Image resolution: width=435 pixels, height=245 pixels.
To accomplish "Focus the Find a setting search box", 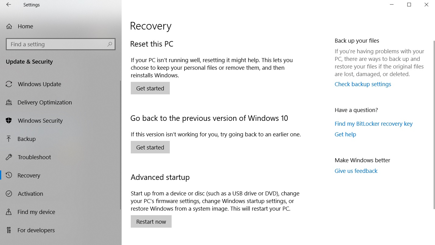I will coord(61,44).
